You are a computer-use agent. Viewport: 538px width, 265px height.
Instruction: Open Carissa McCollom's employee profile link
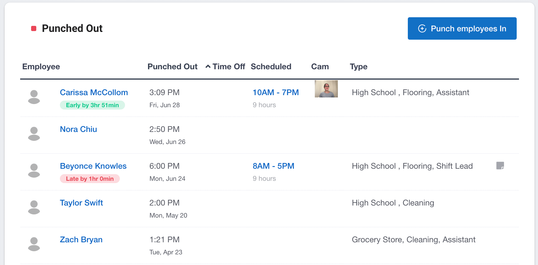(x=94, y=93)
